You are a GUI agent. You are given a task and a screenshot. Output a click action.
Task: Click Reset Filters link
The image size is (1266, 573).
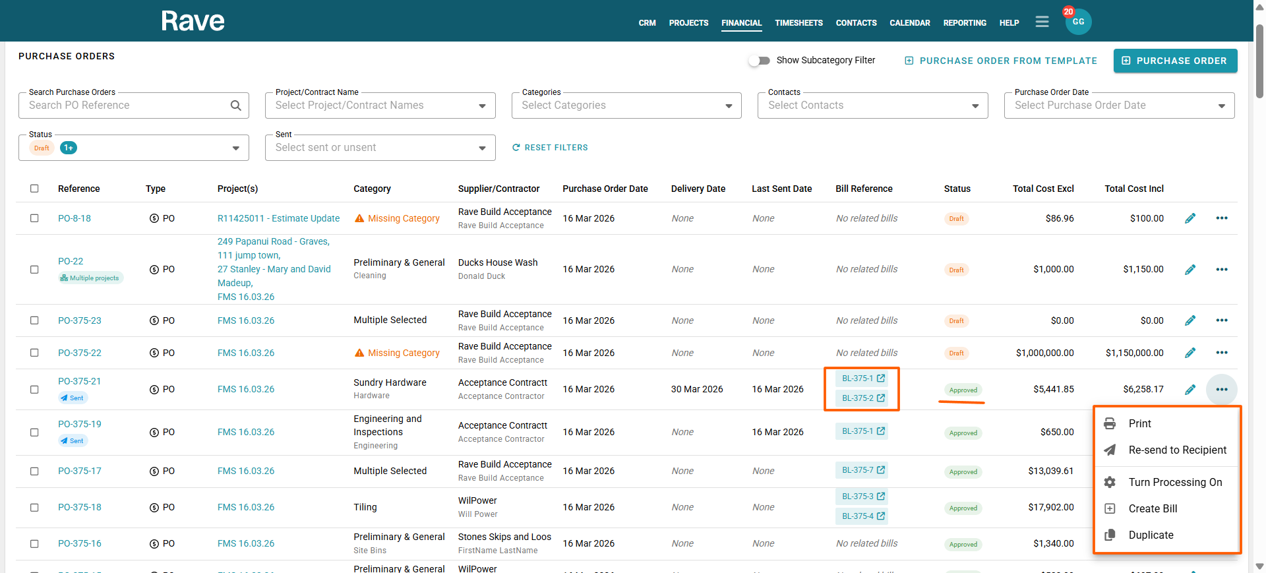550,148
